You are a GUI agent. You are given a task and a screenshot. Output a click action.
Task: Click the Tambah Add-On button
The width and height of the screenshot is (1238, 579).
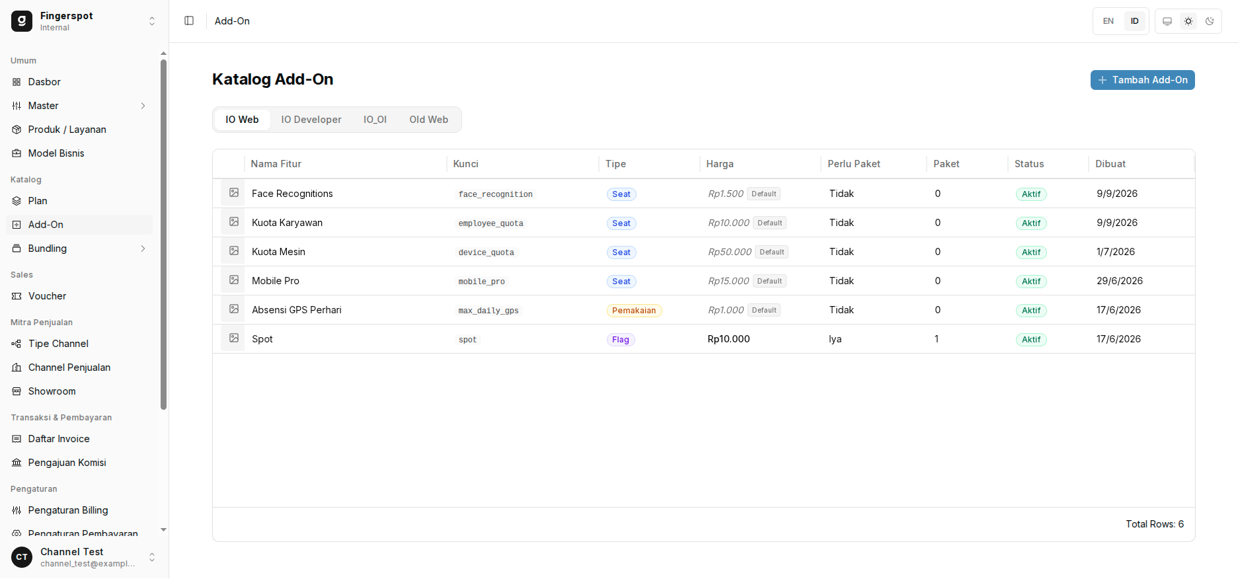point(1142,80)
